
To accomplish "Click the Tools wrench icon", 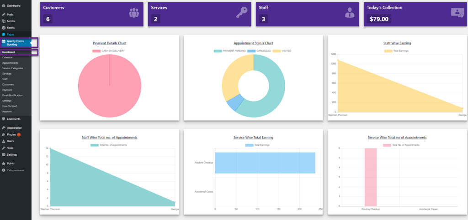I will tap(4, 148).
